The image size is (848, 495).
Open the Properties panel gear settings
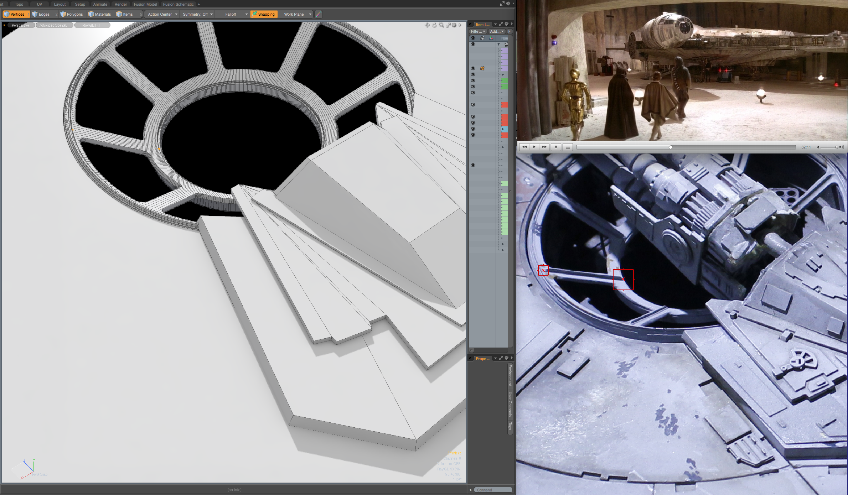507,358
